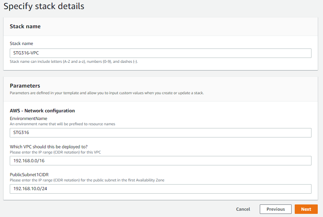
Task: Click the 'AWS - Network configuration' group heading
Action: (42, 111)
